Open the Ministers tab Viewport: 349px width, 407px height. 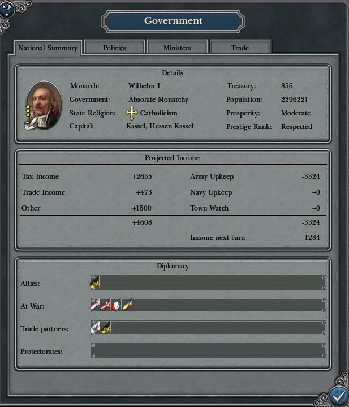[177, 48]
